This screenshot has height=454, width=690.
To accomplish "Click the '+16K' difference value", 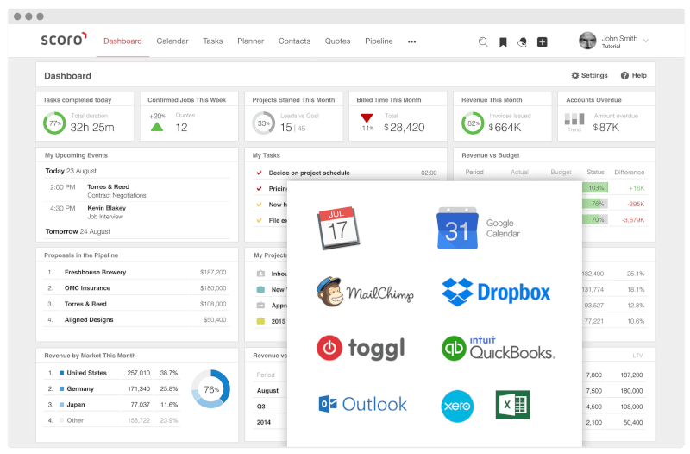I will coord(637,188).
